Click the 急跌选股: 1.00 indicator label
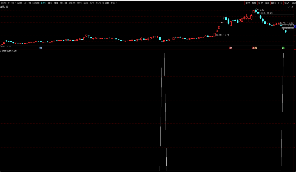Image resolution: width=296 pixels, height=172 pixels. coord(9,51)
